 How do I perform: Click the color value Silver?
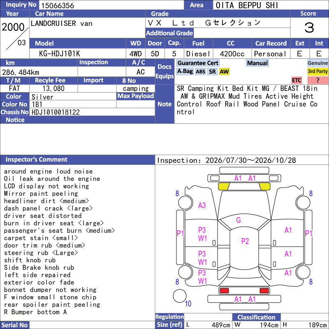pyautogui.click(x=42, y=97)
